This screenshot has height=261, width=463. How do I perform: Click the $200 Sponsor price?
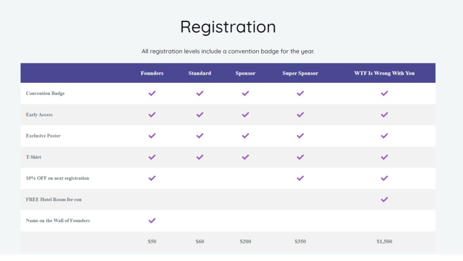[x=246, y=242]
